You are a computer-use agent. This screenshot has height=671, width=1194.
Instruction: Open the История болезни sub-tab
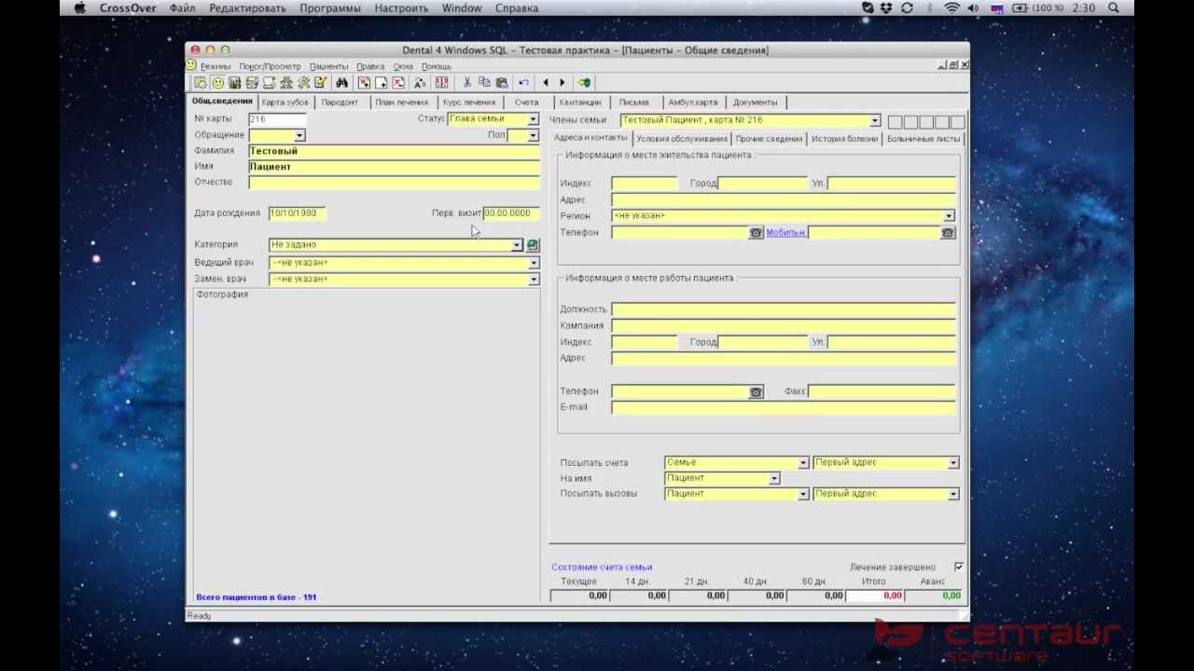(844, 139)
